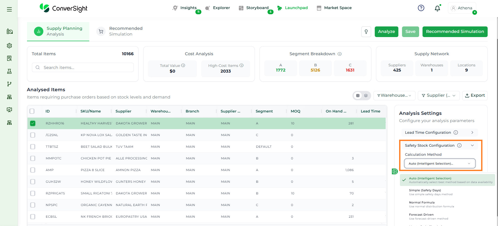Open settings gear in left sidebar
The image size is (498, 226).
click(x=9, y=46)
